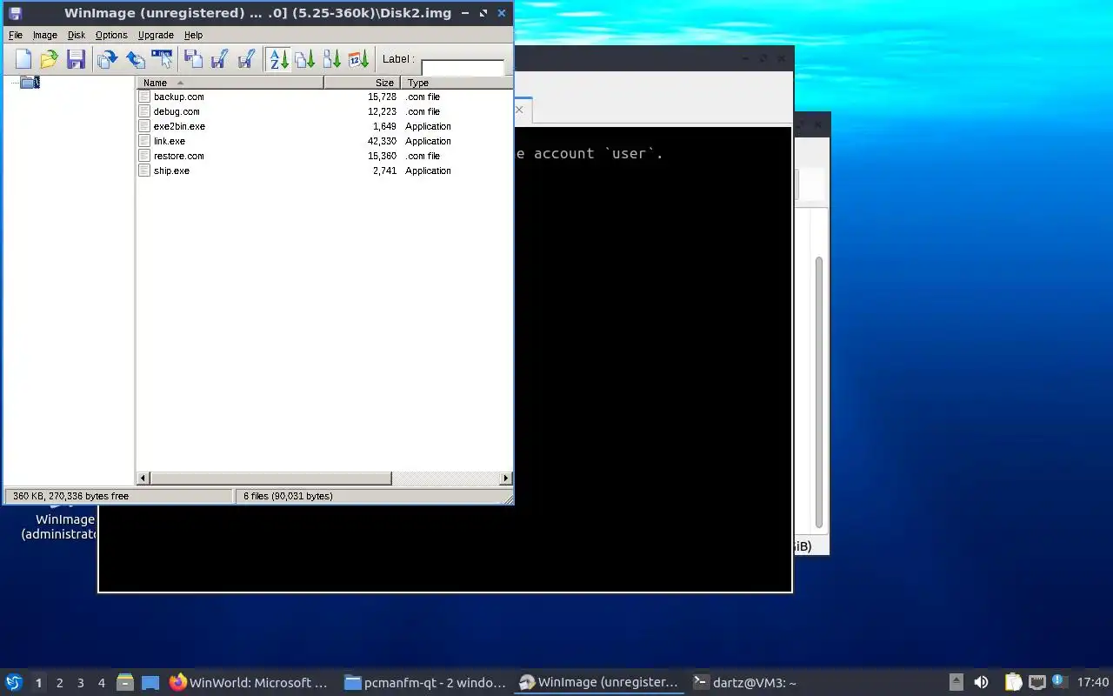Open the Options menu
The width and height of the screenshot is (1113, 696).
[x=111, y=35]
